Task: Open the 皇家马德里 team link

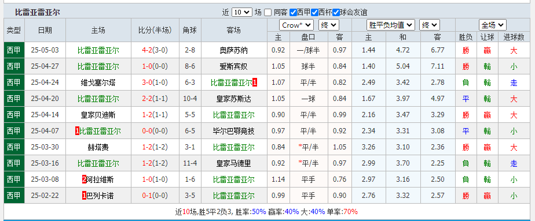Action: point(234,163)
